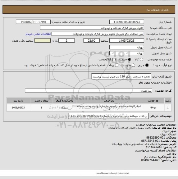Click the جزئیات اطلاعات نیاز header title

point(157,10)
